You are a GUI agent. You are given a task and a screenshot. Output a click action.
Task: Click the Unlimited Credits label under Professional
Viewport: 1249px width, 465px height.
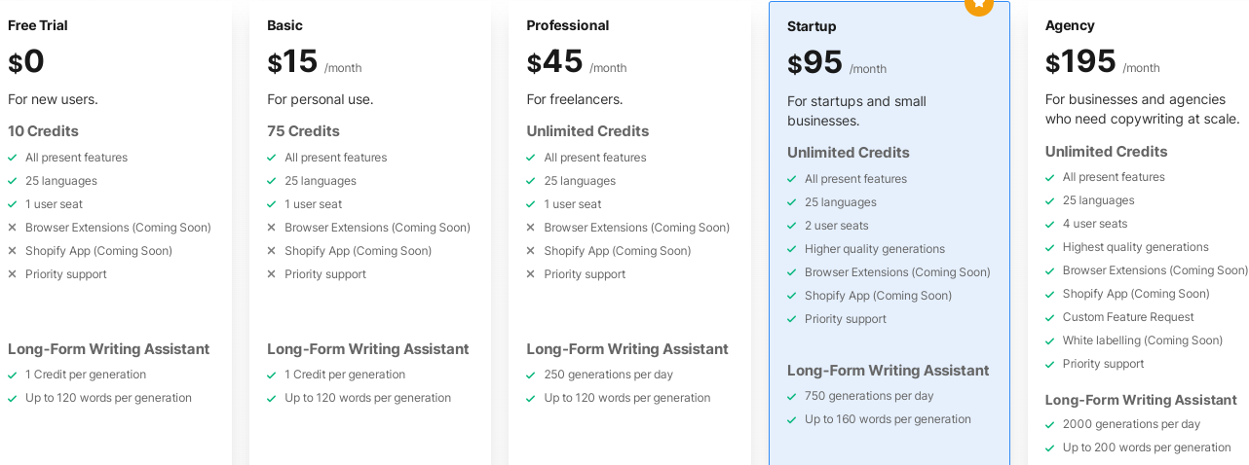tap(587, 131)
